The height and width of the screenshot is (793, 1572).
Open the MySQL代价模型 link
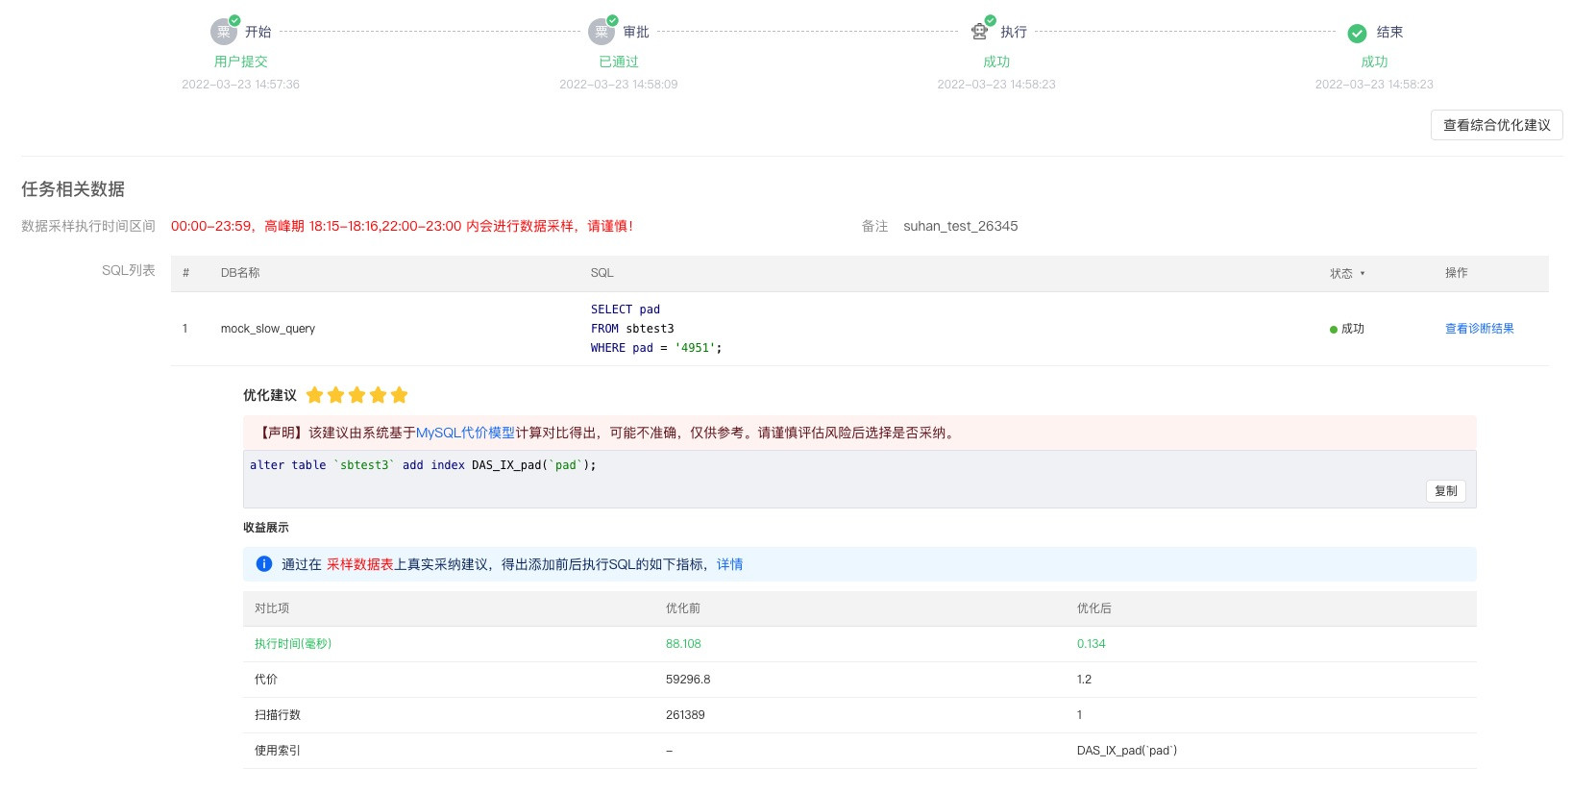click(465, 433)
